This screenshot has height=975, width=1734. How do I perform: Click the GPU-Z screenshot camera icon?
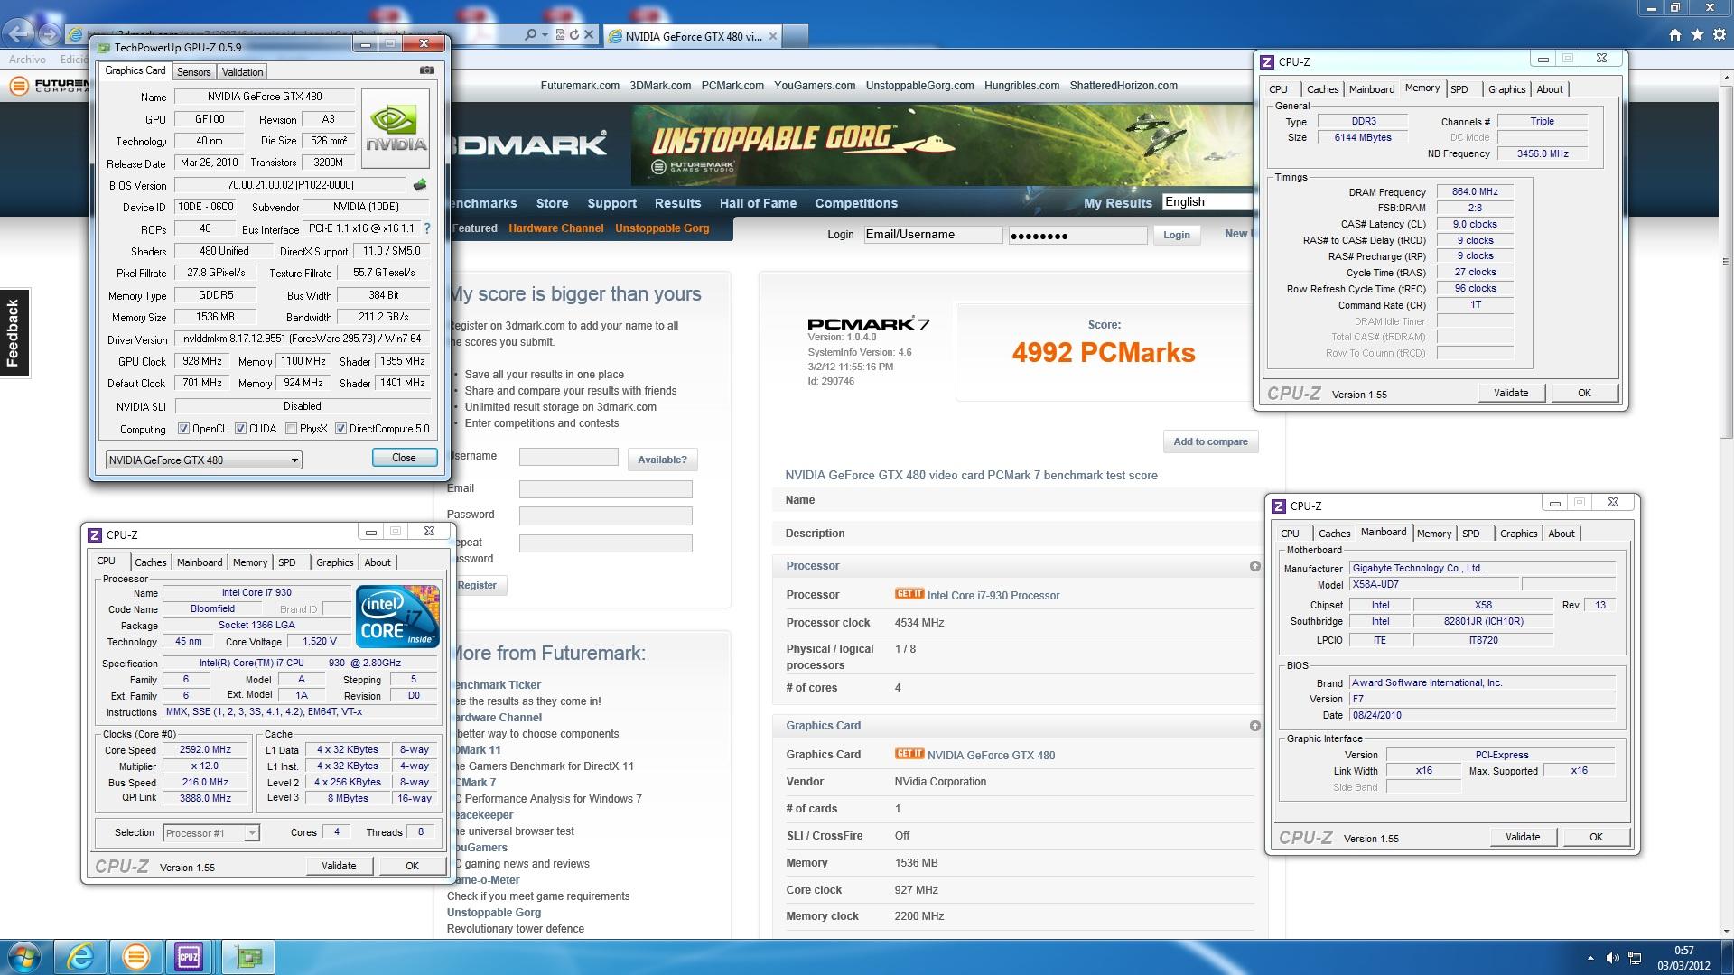(x=427, y=70)
